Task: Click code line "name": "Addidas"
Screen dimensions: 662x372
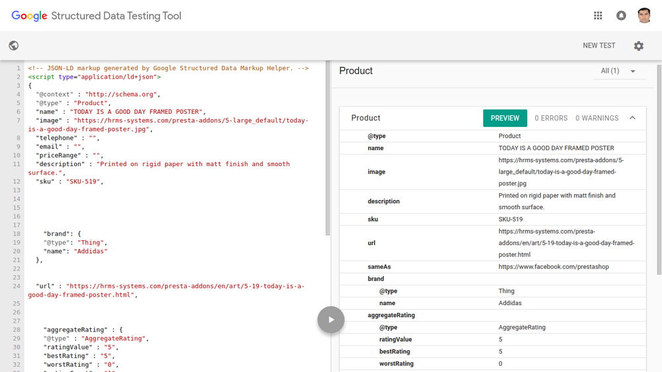Action: 75,252
